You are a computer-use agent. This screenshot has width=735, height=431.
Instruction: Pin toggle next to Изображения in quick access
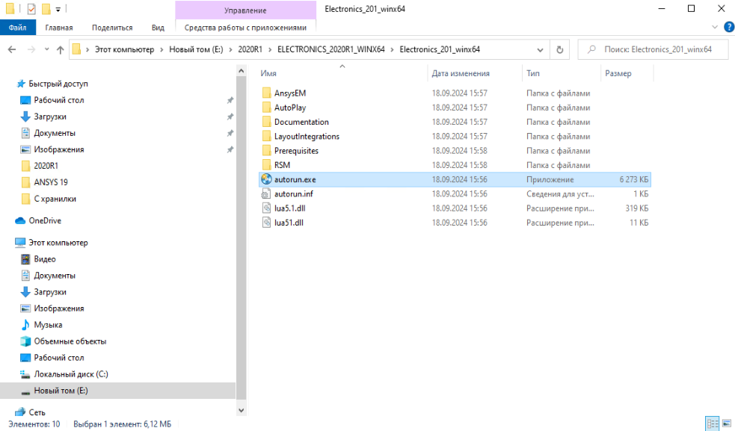point(230,149)
